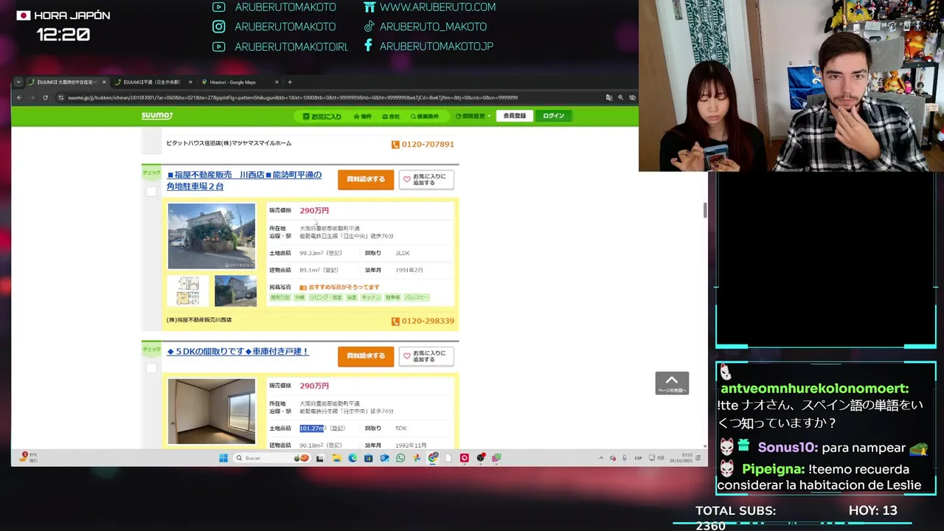
Task: Click the キッチン photo tag
Action: coord(371,297)
